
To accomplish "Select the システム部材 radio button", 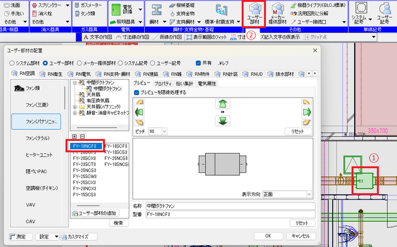I will (12, 62).
